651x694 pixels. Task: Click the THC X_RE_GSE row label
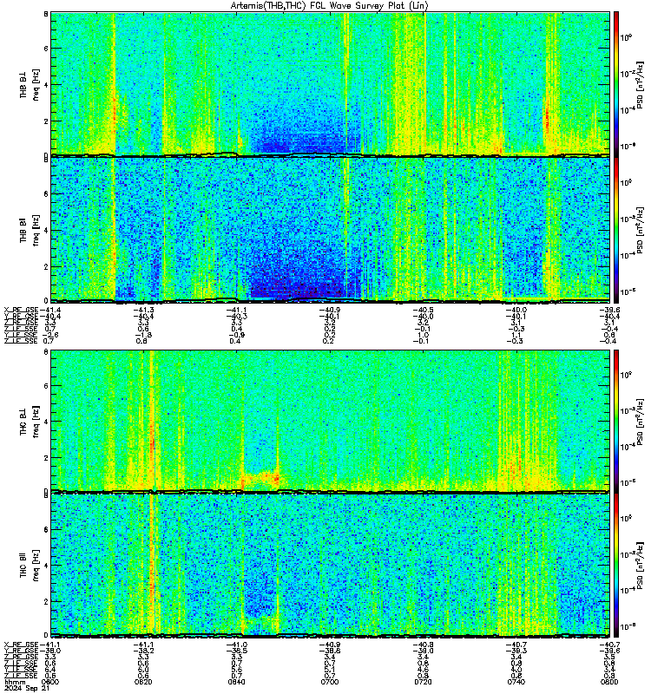point(21,645)
